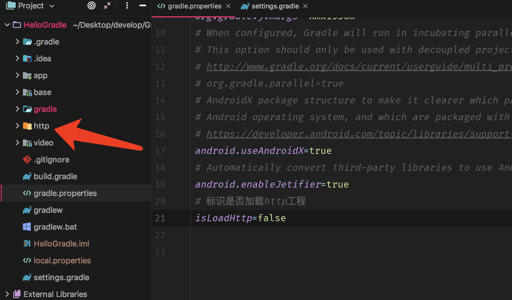Click the isLoadHttp=false line

pos(240,218)
